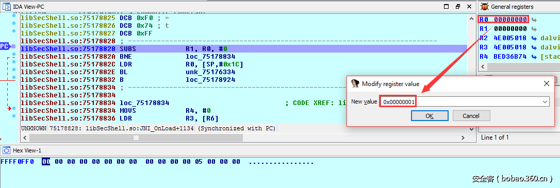Click the 05 byte in Hex View
560x188 pixels.
pos(199,162)
